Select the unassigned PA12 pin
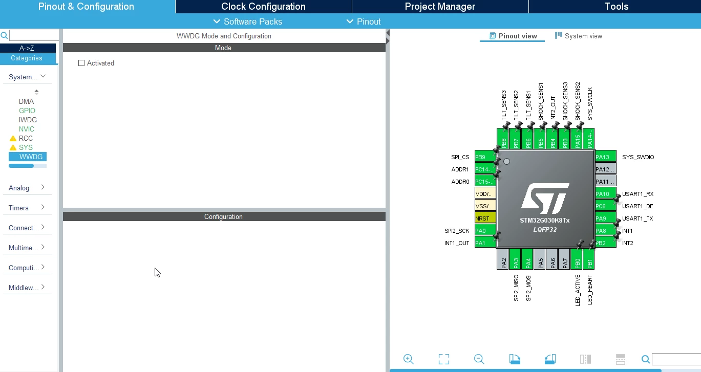The image size is (701, 372). click(x=606, y=169)
